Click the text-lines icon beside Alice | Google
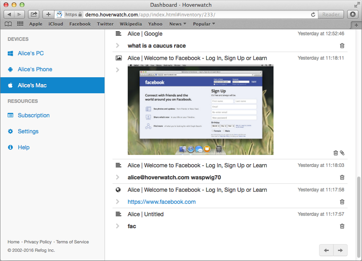 (118, 34)
